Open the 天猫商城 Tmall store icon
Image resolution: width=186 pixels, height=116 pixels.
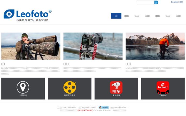point(163,87)
